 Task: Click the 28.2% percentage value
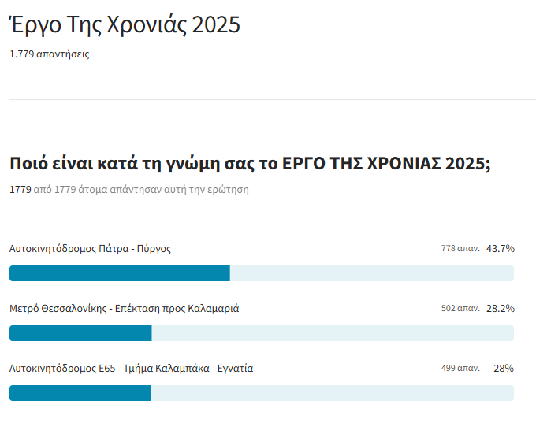click(500, 309)
